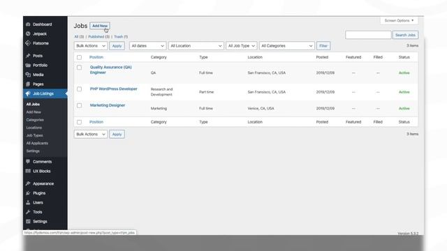Click the Plugins sidebar icon
The height and width of the screenshot is (251, 447).
(28, 193)
